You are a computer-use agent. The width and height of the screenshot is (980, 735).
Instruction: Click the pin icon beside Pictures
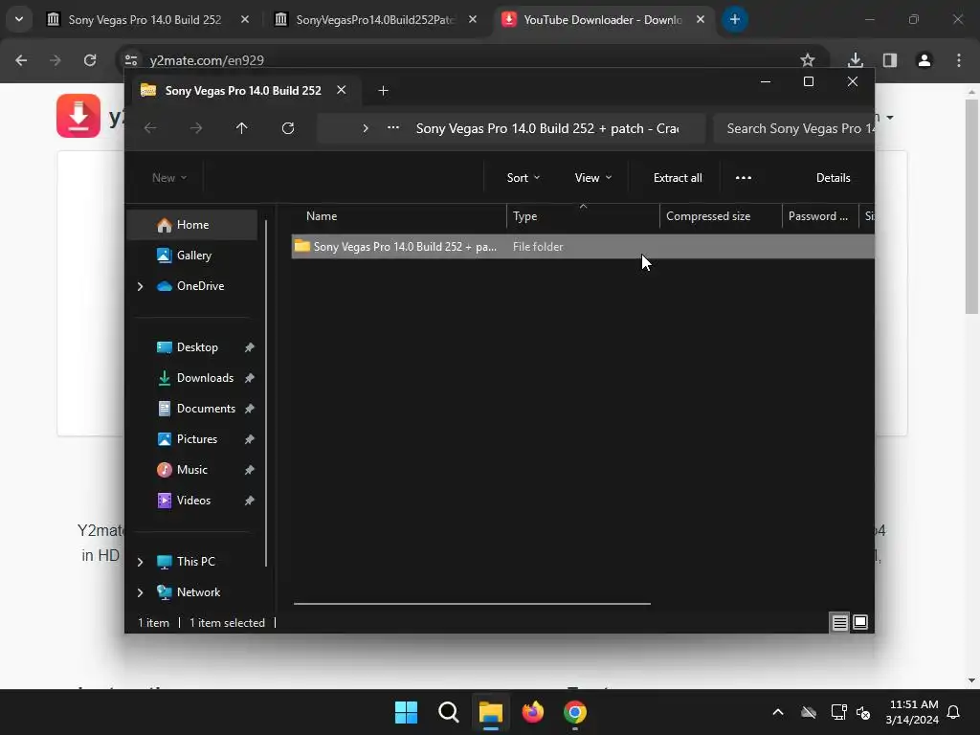[250, 439]
